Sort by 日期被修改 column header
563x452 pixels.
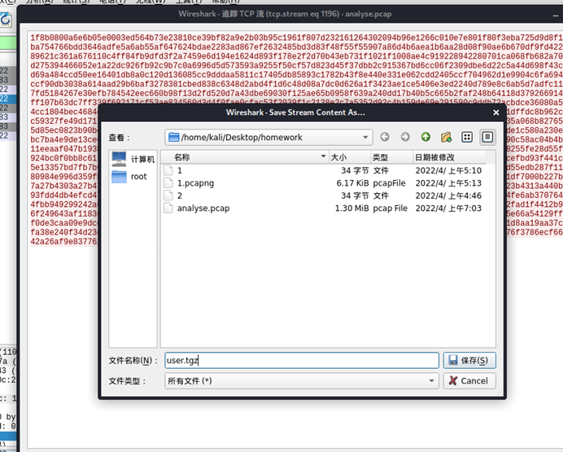449,157
